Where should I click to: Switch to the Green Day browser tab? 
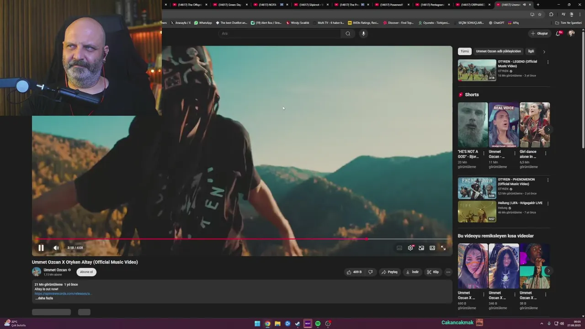point(229,5)
